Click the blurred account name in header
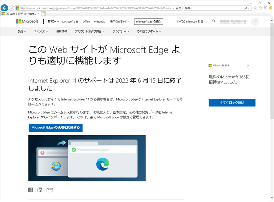Viewport: 274px width, 202px height. pos(233,22)
